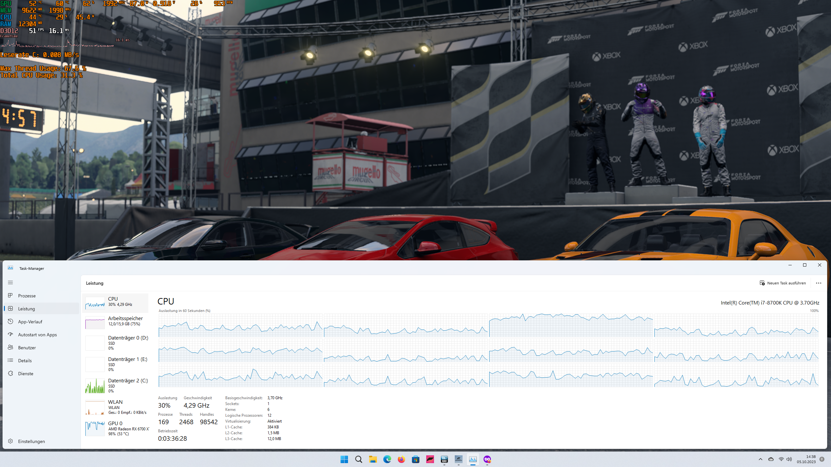Open Autostart von Apps page
The image size is (831, 467).
37,335
